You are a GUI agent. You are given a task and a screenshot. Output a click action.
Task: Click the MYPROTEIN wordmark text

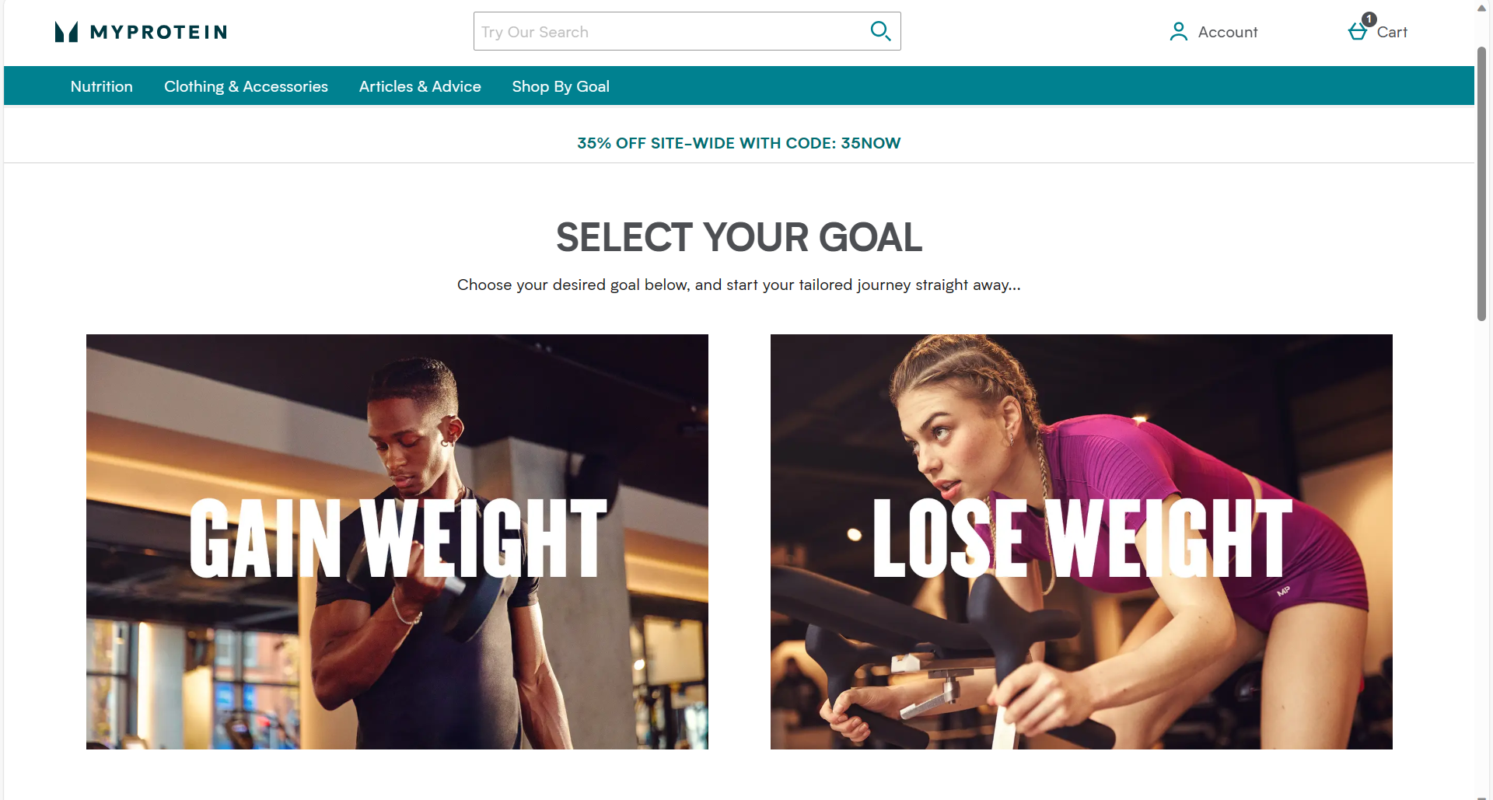[159, 32]
